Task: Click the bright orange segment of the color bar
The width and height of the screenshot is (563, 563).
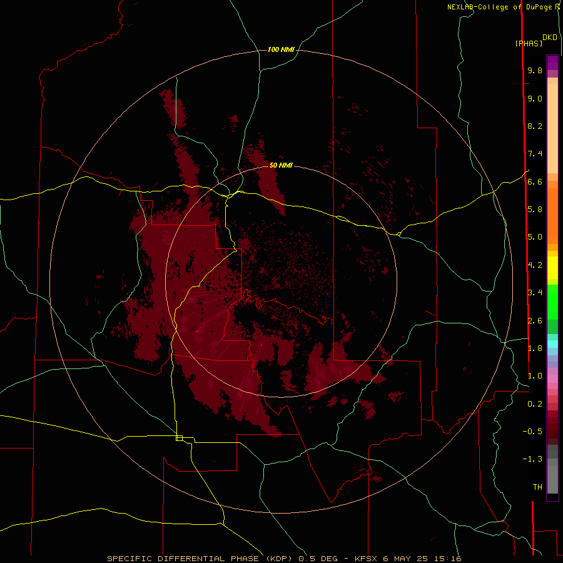Action: coord(552,216)
